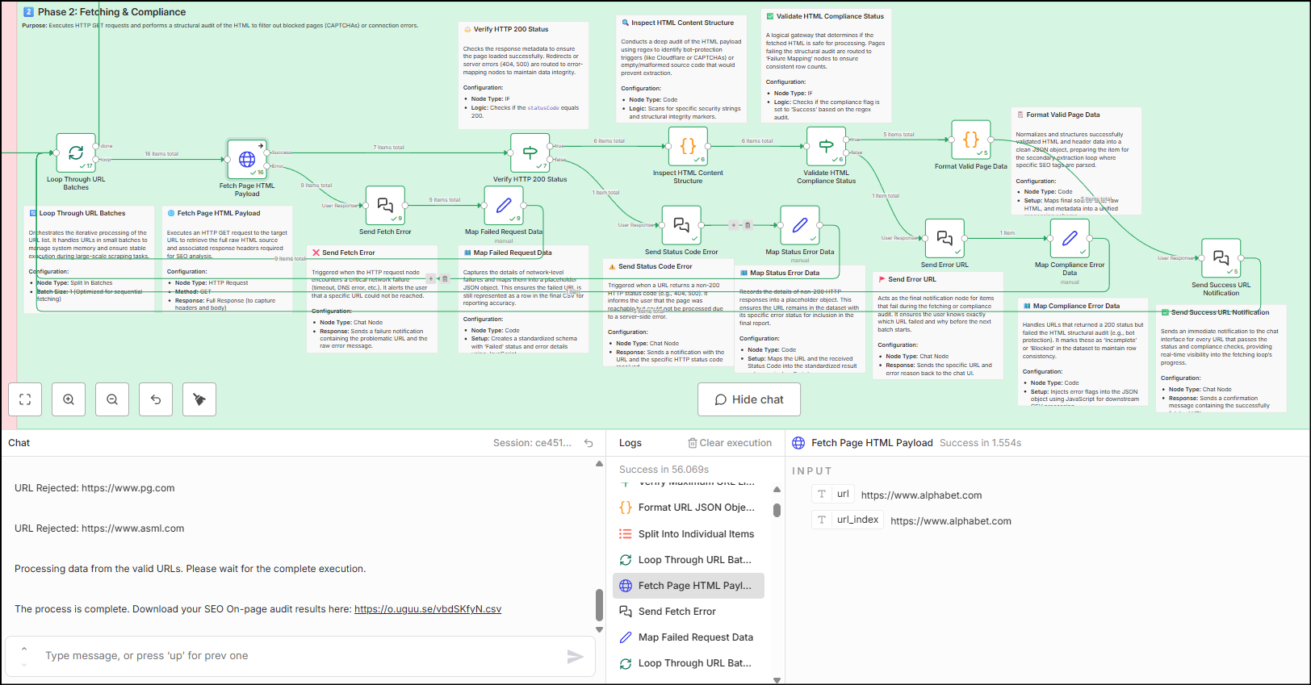Hide the chat panel
Screen dimensions: 1311x685
point(749,399)
